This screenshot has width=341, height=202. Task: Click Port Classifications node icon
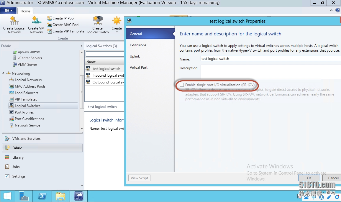tap(12, 119)
